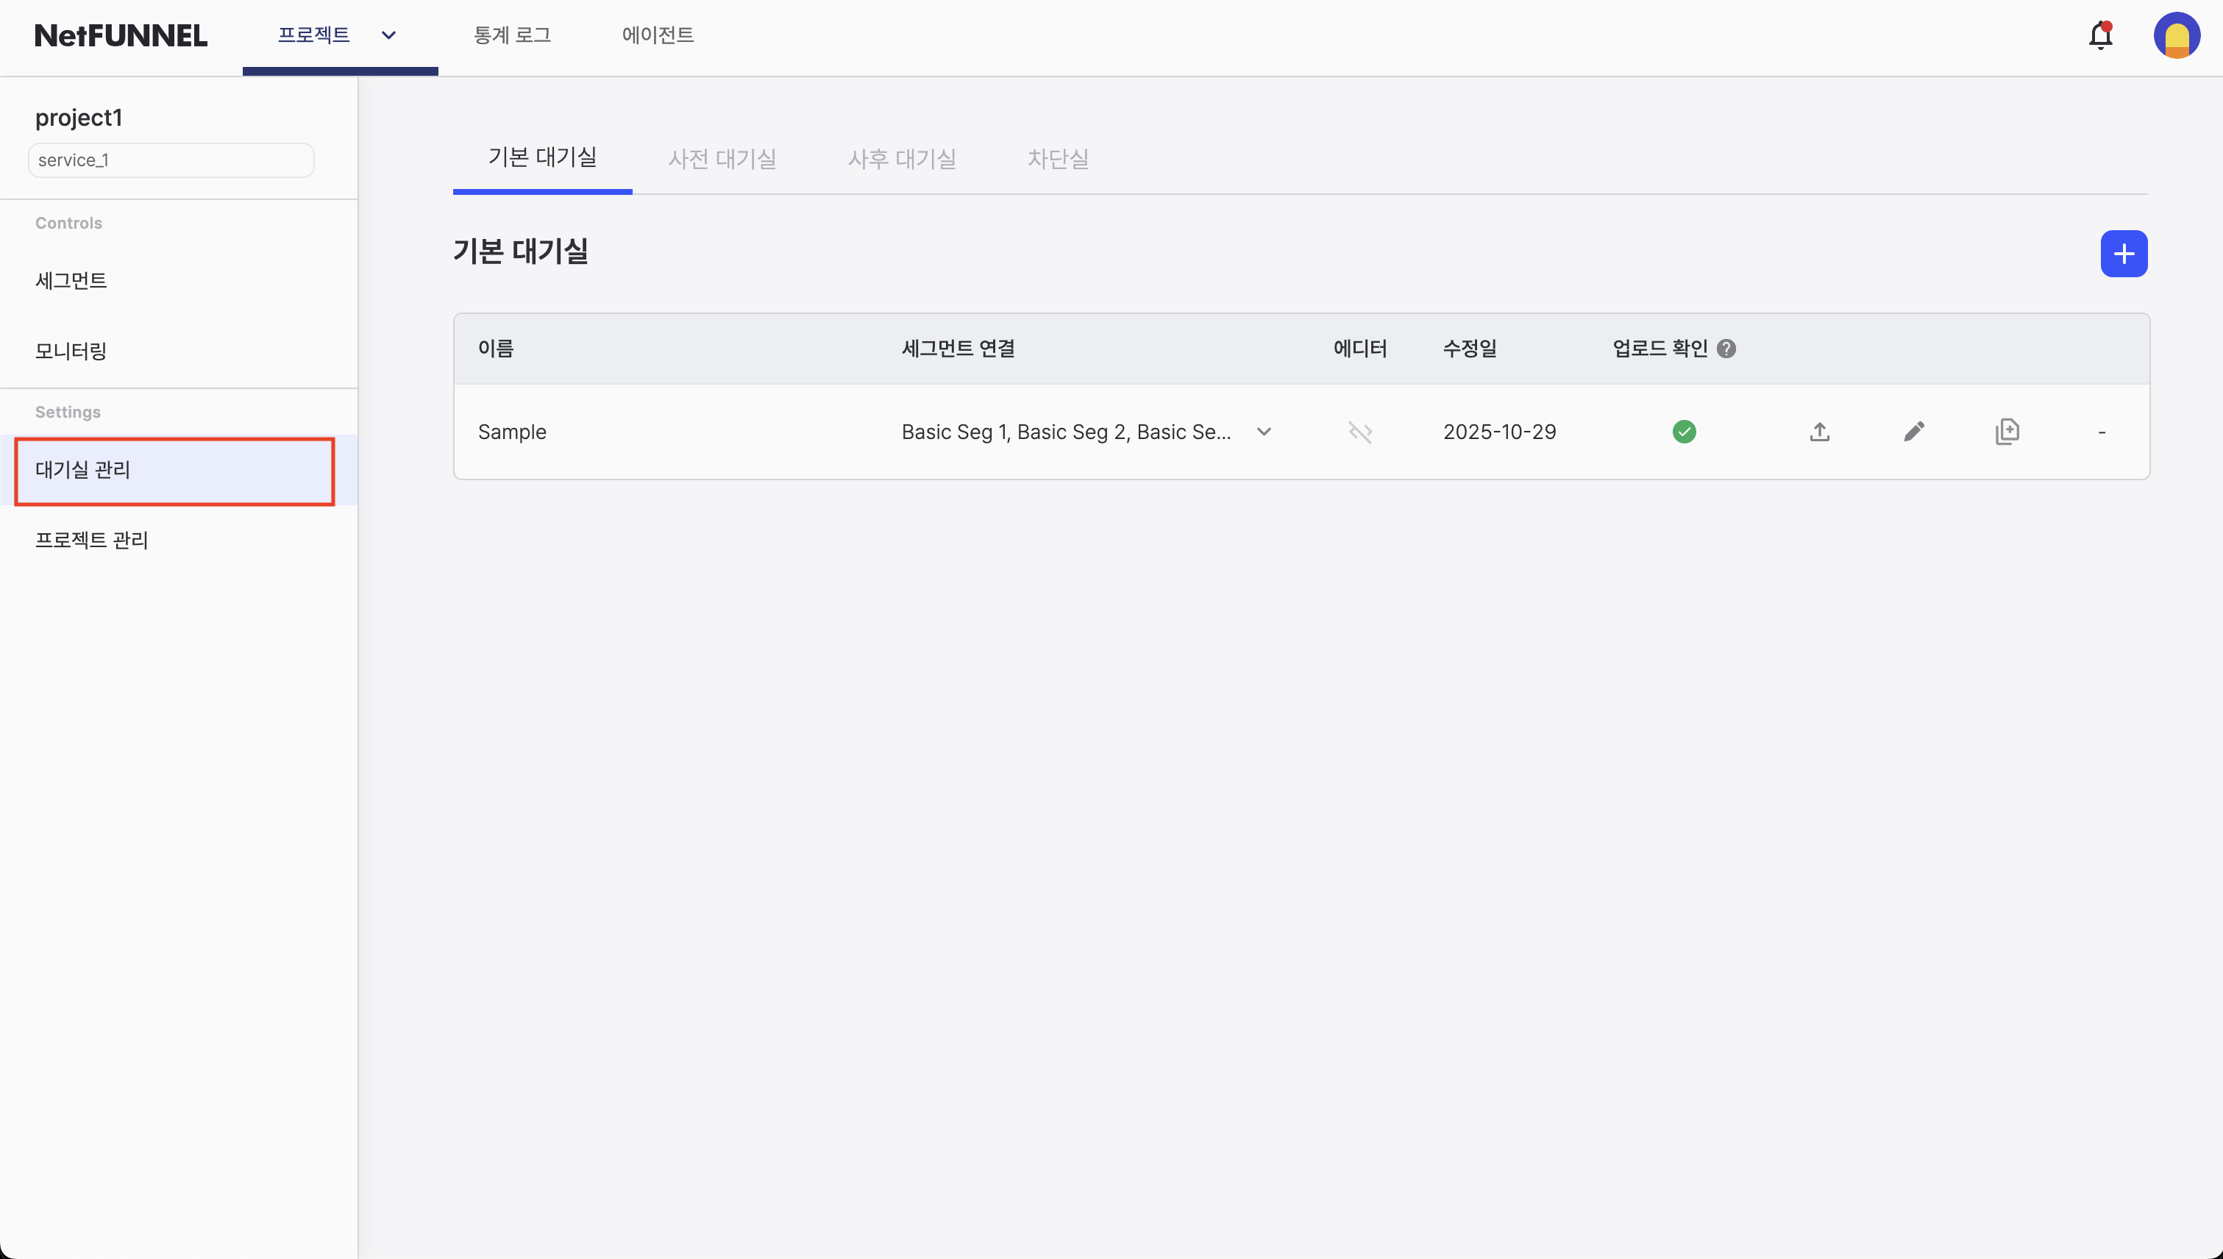Expand the segment connection list
Image resolution: width=2223 pixels, height=1259 pixels.
(1264, 432)
